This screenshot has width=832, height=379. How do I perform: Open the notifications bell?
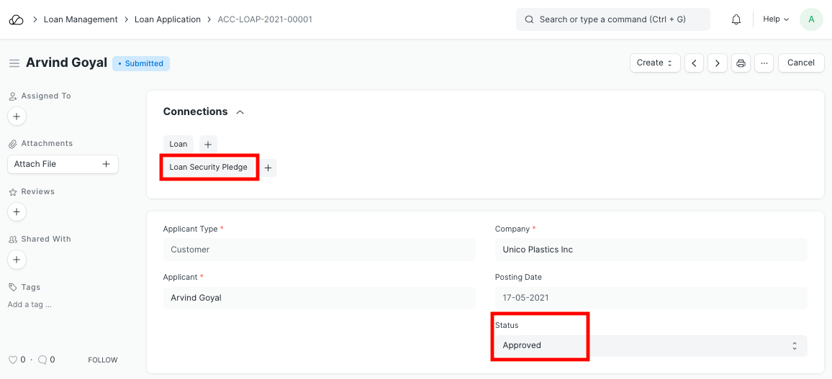[x=736, y=19]
